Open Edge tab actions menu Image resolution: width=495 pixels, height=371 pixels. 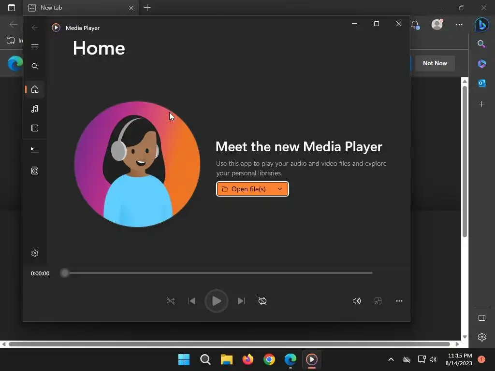pyautogui.click(x=12, y=8)
